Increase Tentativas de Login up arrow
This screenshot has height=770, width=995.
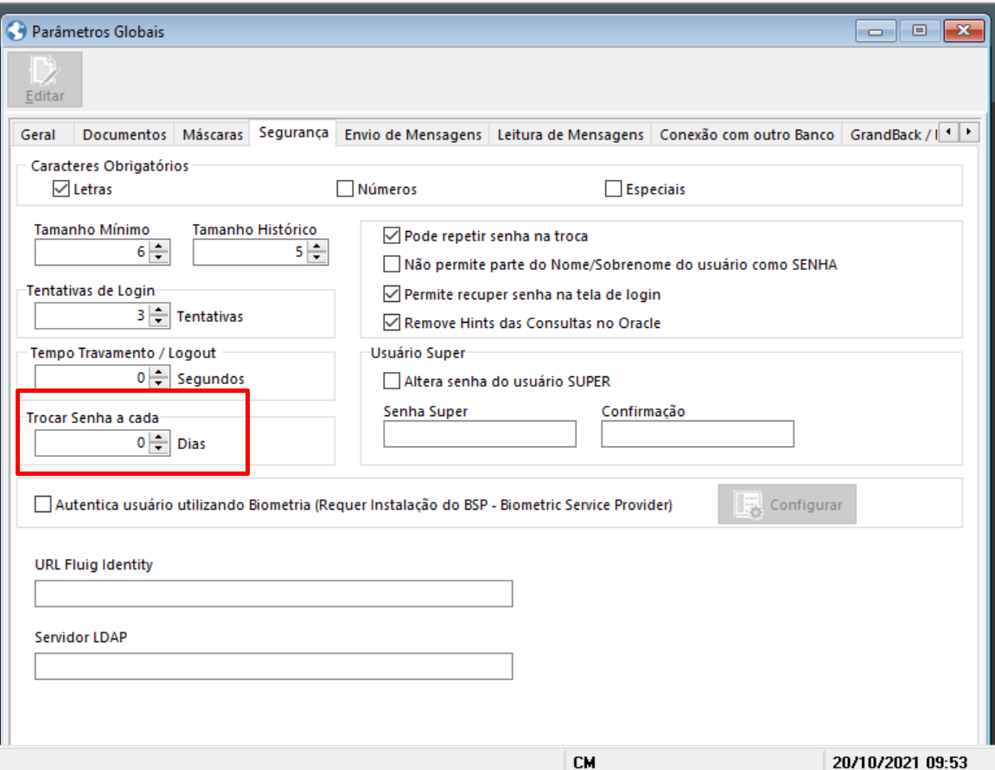[x=159, y=310]
